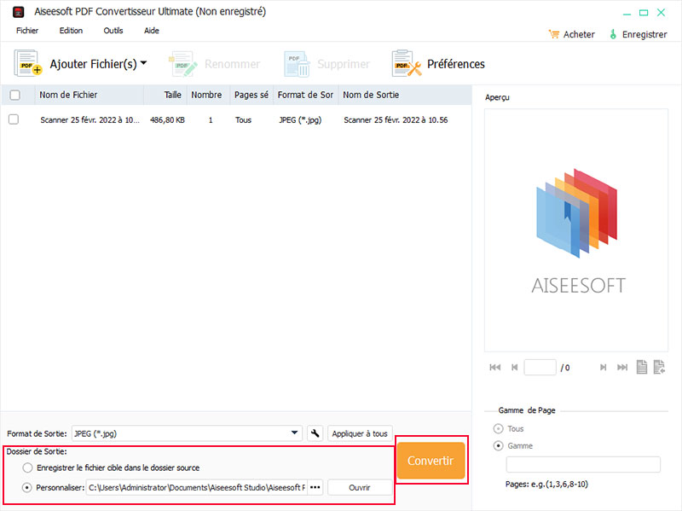Click output name 'Scanner 25 févr. 2022 à 10.56'
The image size is (682, 511).
coord(396,119)
